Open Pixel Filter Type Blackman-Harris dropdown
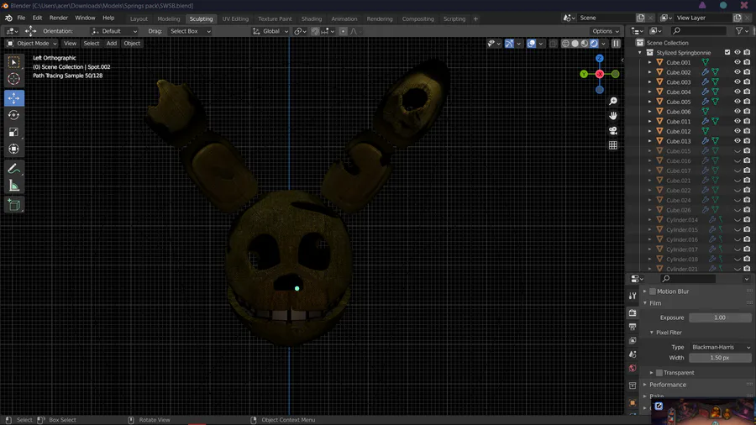Screen dimensions: 756x425 pyautogui.click(x=721, y=347)
